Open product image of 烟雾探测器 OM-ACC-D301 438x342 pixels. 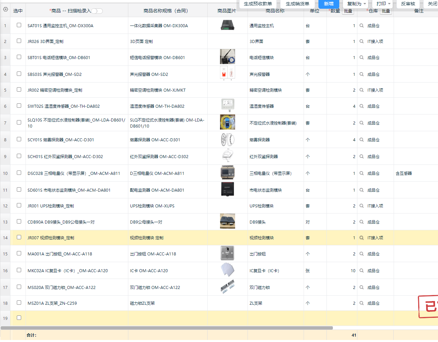227,139
